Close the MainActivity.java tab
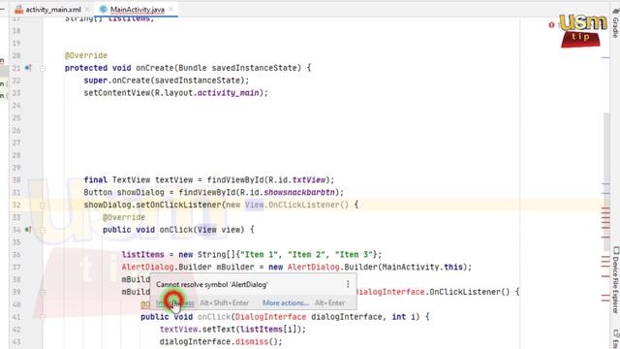Image resolution: width=620 pixels, height=349 pixels. pyautogui.click(x=170, y=9)
